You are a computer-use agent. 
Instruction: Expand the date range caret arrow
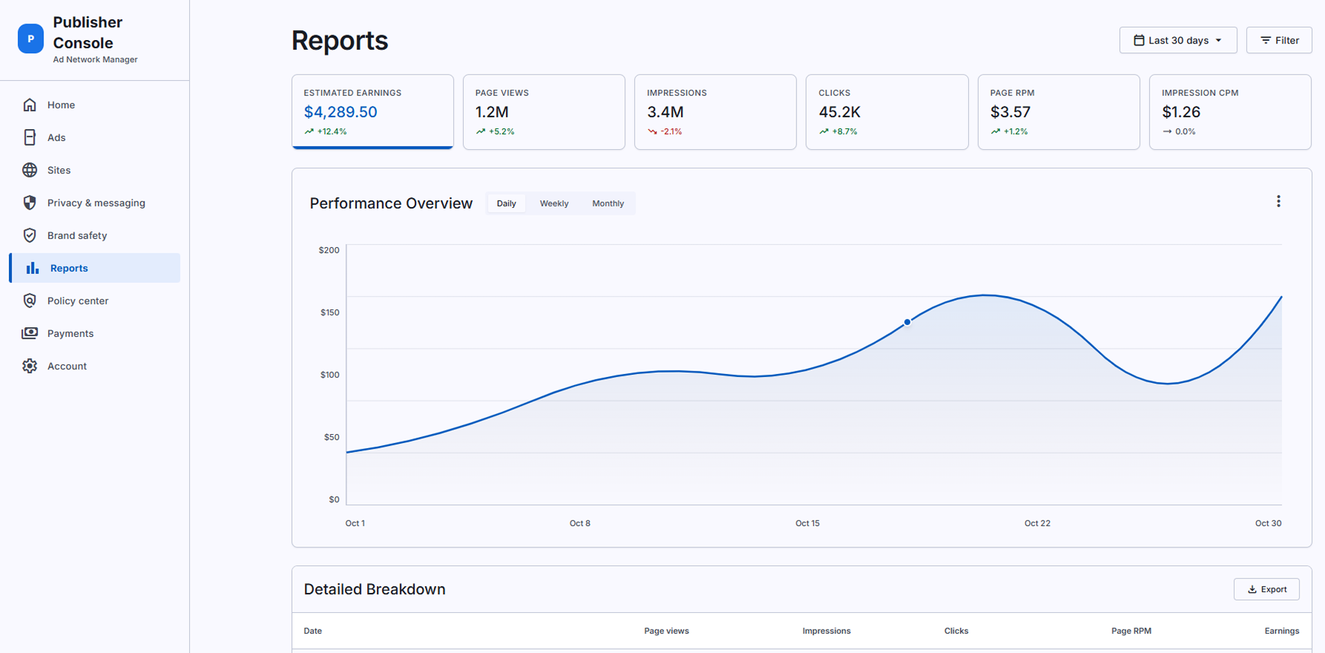(x=1219, y=40)
